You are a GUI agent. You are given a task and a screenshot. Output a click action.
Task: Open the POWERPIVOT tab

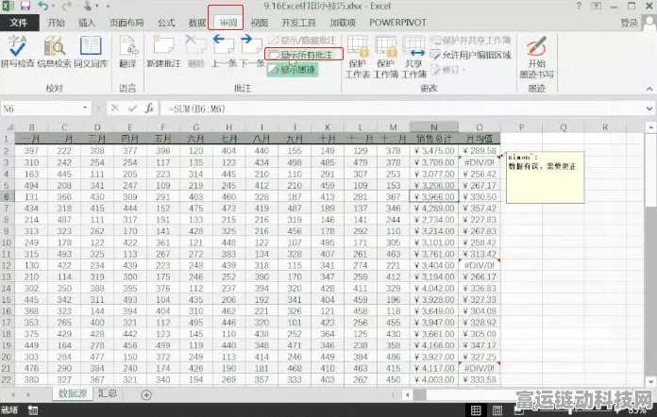pos(397,23)
